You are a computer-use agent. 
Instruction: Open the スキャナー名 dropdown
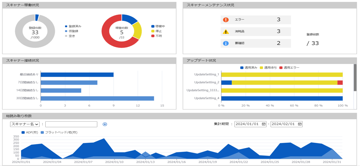pyautogui.click(x=25, y=124)
